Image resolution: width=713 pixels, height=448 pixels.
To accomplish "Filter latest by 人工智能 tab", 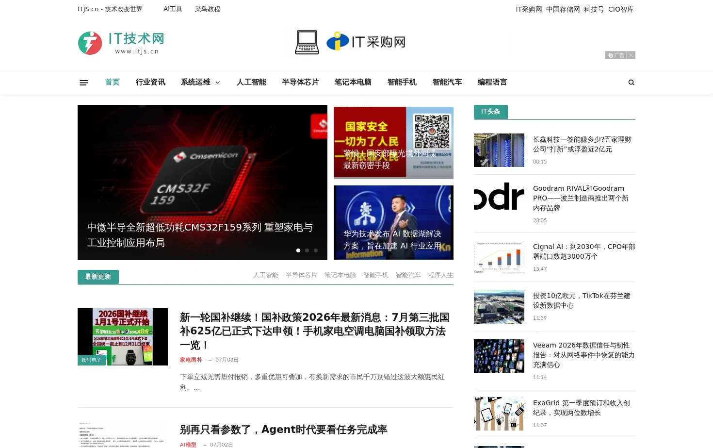I will [266, 275].
